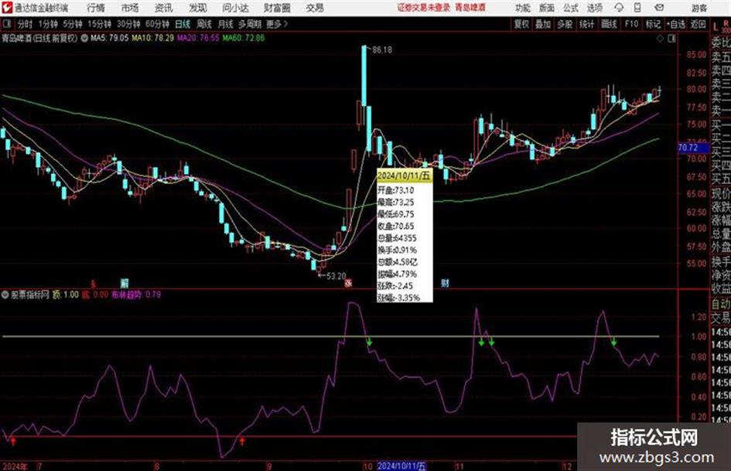
Task: Open the 选项 menu
Action: tap(595, 8)
